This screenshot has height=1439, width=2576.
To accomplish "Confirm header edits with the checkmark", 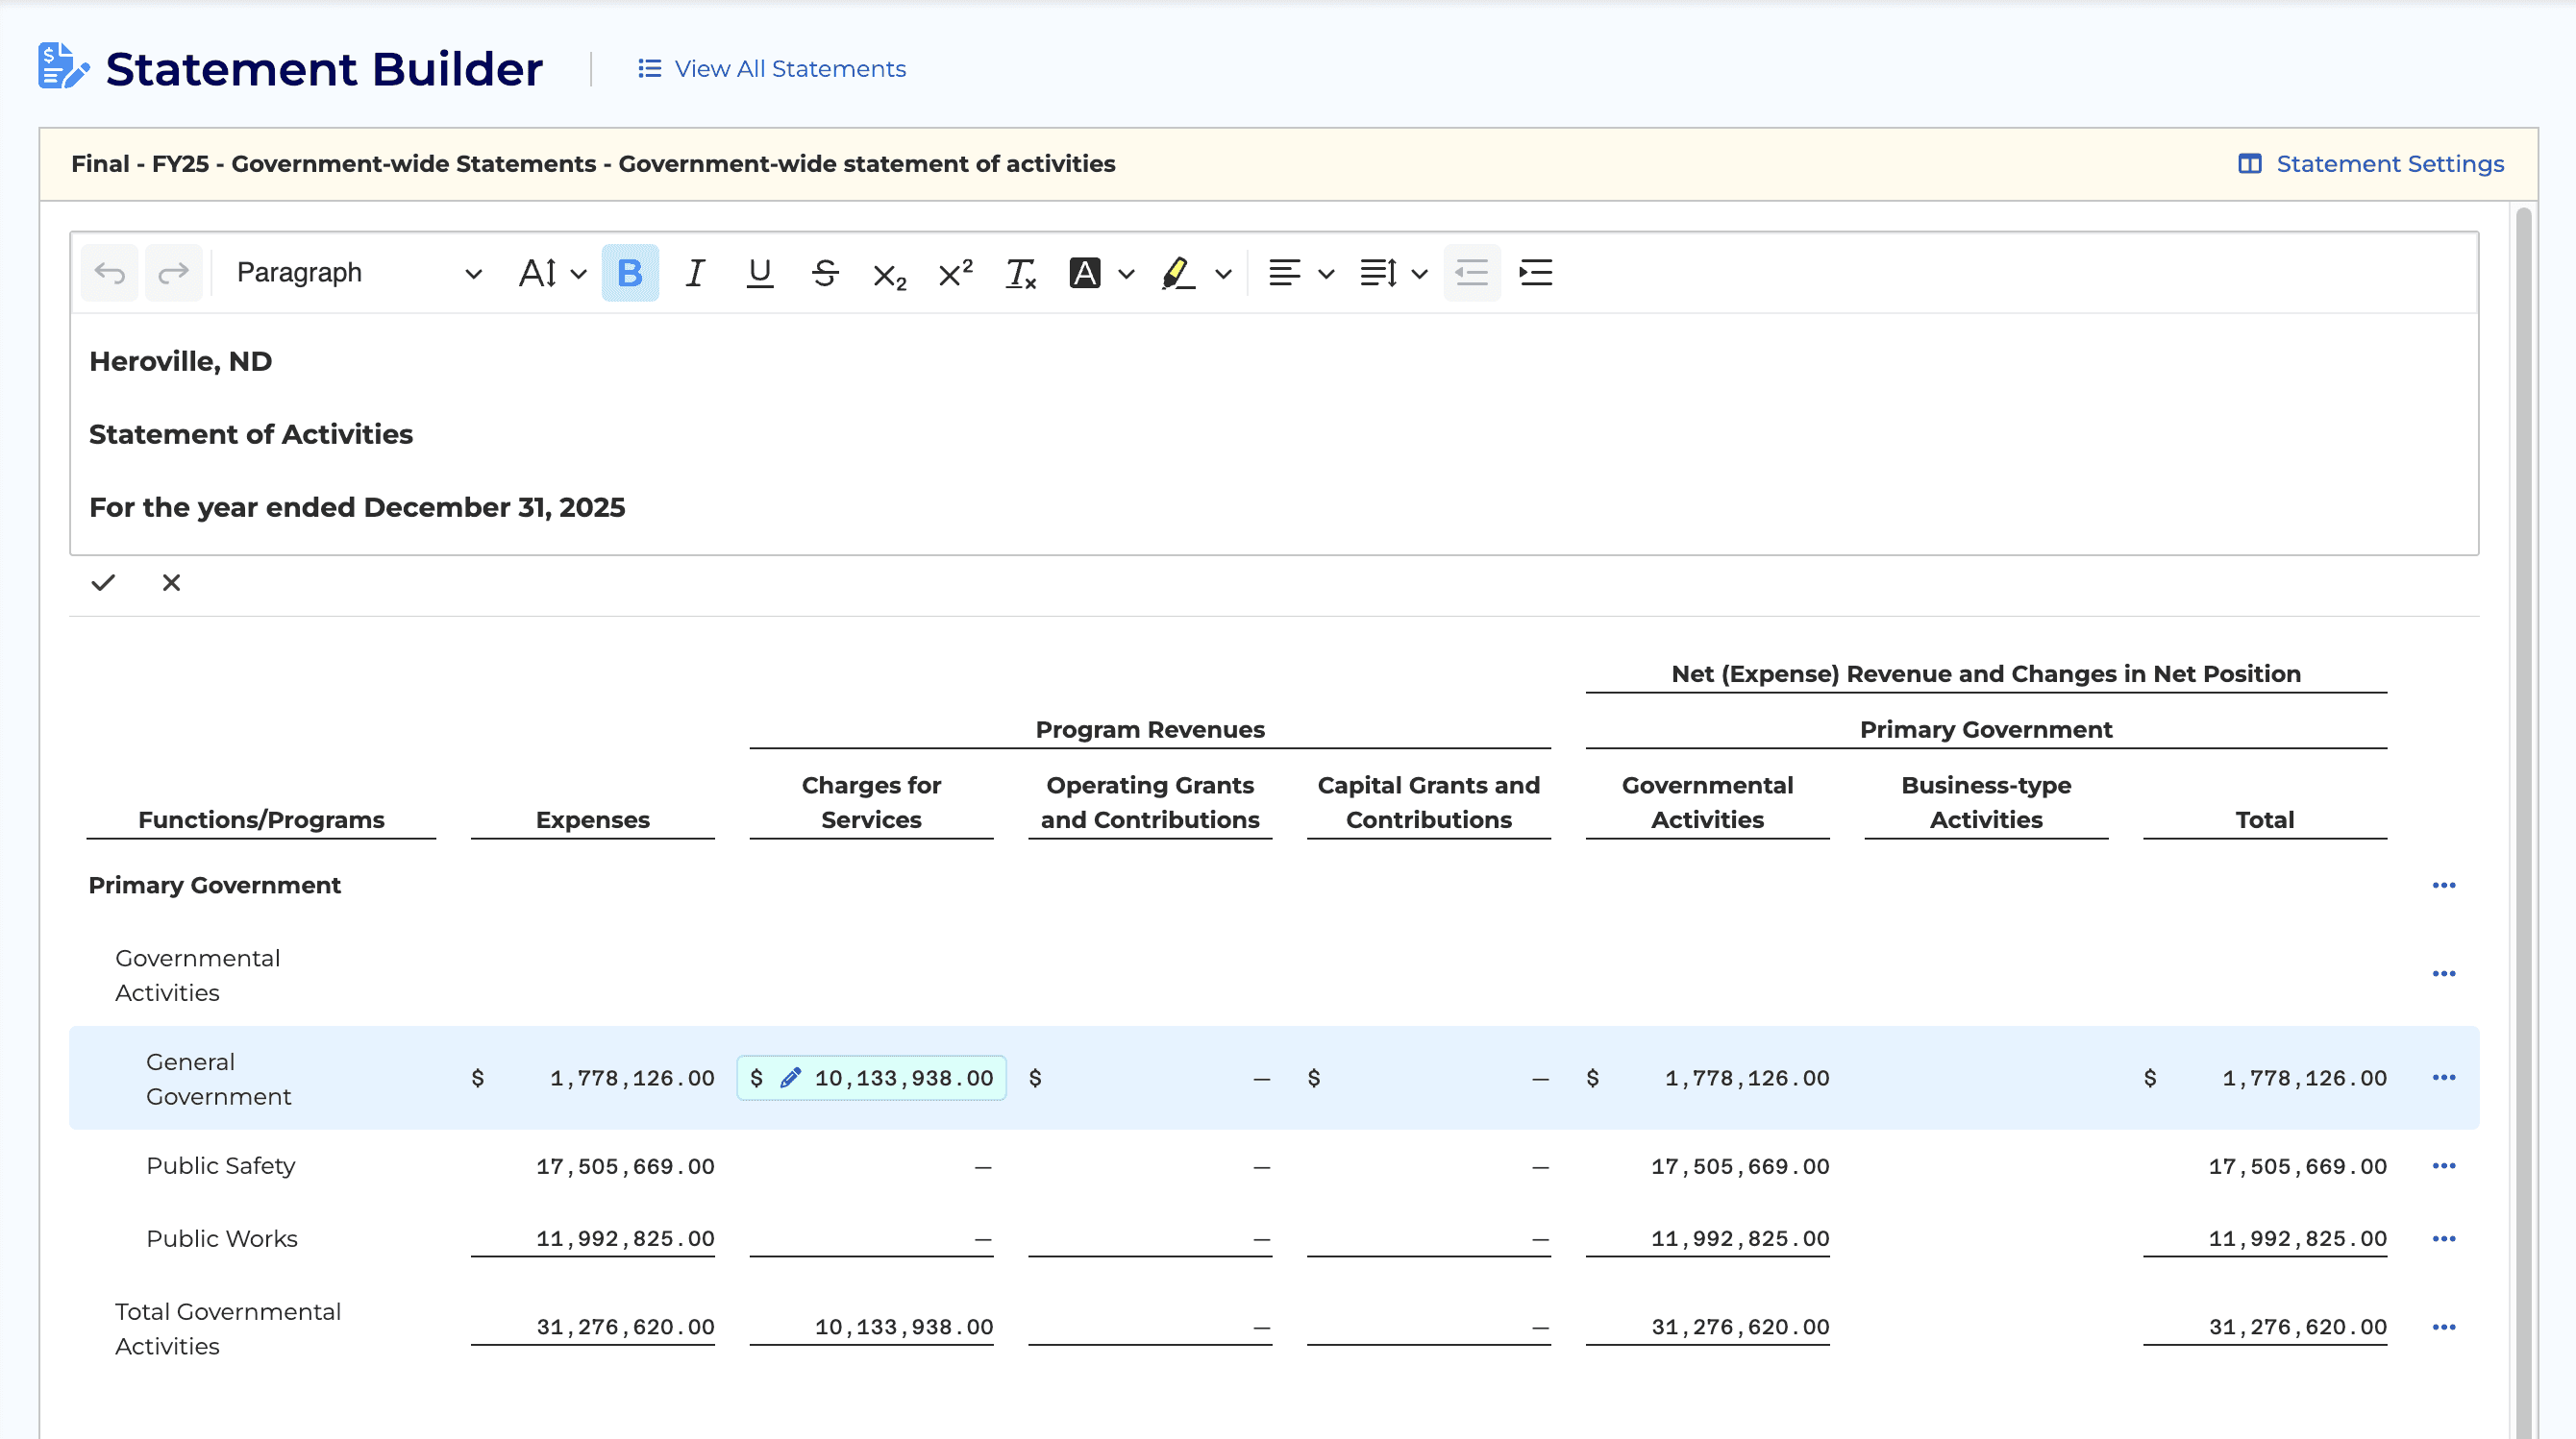I will click(x=103, y=581).
